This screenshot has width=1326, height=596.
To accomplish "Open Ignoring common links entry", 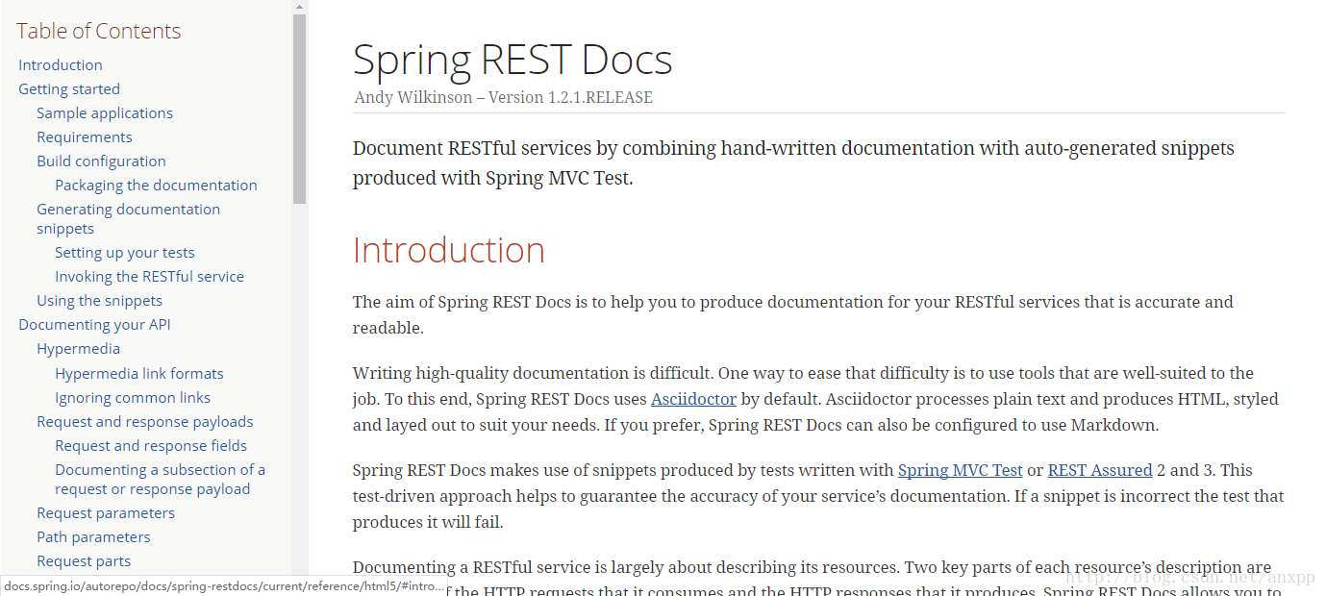I will 133,398.
